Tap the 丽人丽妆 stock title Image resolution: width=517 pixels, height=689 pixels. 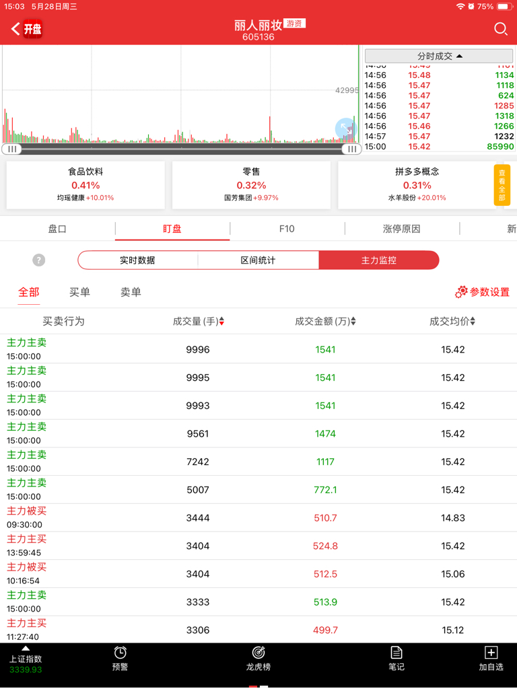point(258,25)
